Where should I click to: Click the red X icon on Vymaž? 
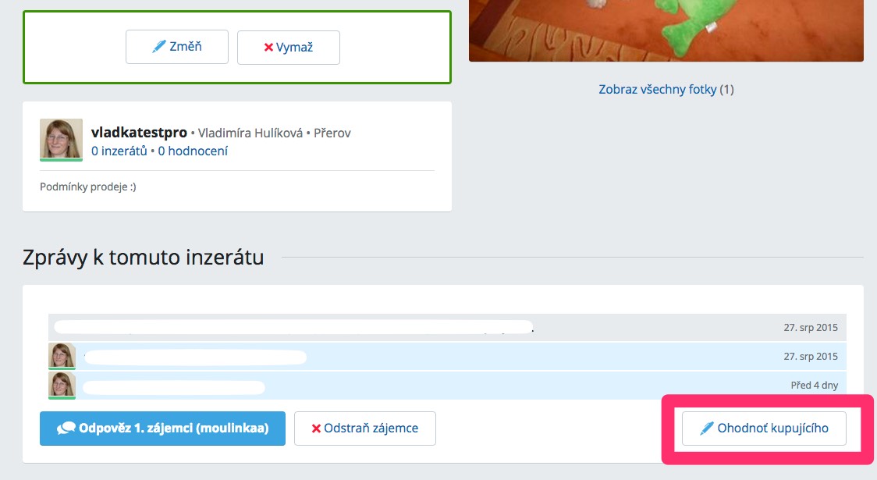(268, 48)
